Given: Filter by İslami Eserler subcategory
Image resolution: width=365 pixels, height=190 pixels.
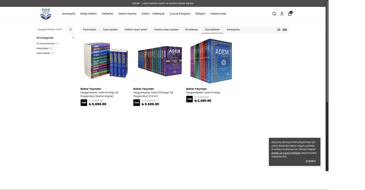Looking at the screenshot, I should pyautogui.click(x=46, y=53).
